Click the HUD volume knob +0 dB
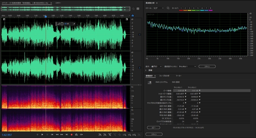The image size is (256, 138). (x=62, y=24)
